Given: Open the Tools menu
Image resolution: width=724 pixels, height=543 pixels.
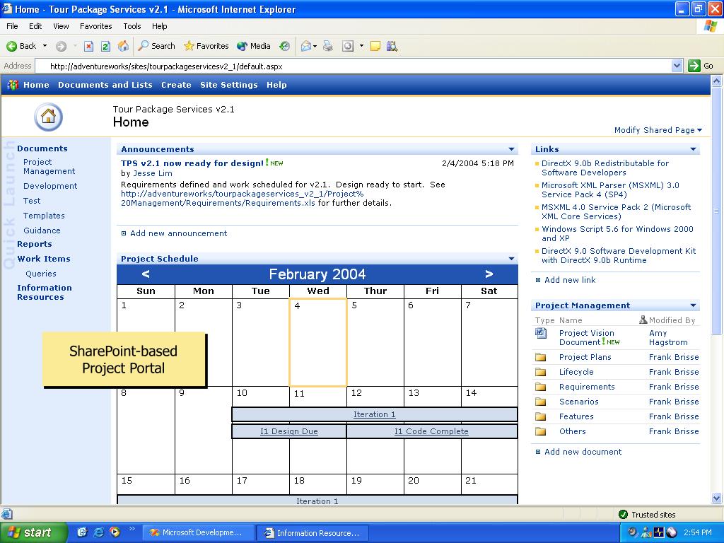Looking at the screenshot, I should tap(132, 26).
